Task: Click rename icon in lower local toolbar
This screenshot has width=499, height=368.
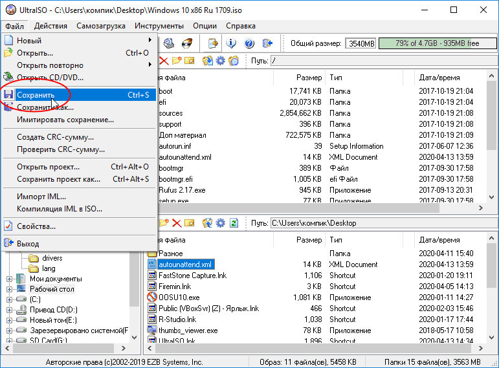Action: [190, 223]
